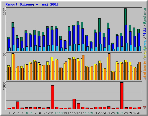Image resolution: width=148 pixels, height=116 pixels.
Task: Click day 3 on the axis
Action: click(x=18, y=113)
